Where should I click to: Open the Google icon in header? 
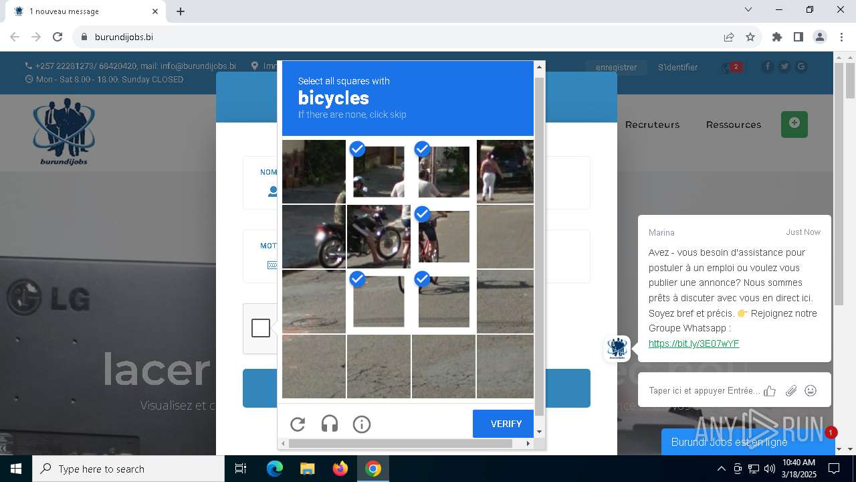[800, 66]
